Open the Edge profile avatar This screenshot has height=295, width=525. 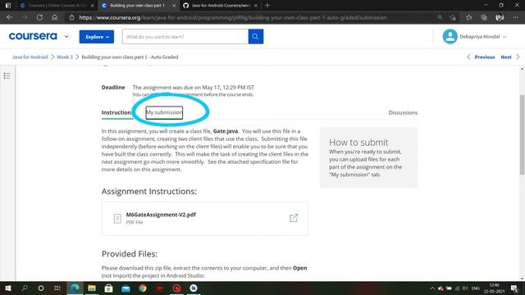500,17
